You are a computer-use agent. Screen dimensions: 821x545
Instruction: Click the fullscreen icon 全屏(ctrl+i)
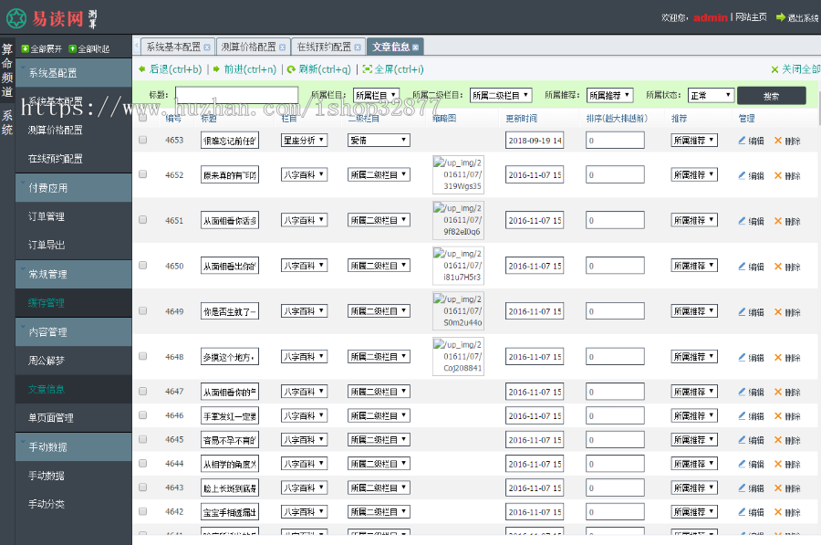point(367,69)
